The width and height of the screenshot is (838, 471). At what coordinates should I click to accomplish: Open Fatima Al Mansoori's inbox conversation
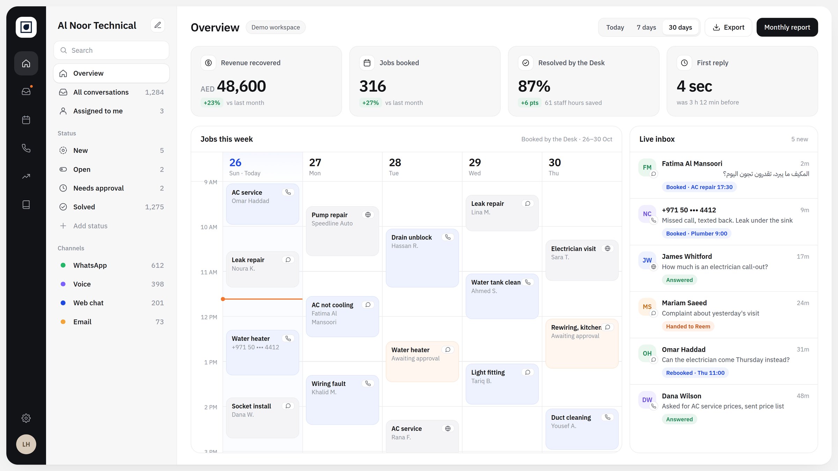coord(723,175)
